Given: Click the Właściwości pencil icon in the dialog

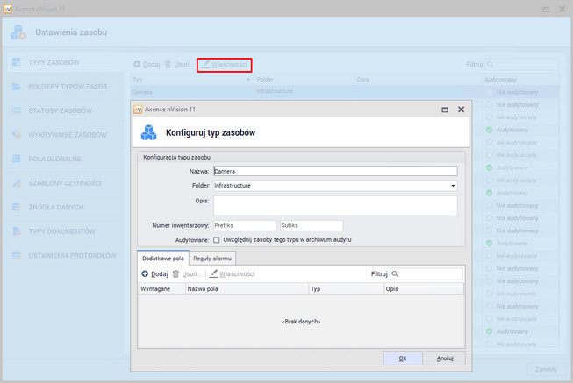Looking at the screenshot, I should [213, 274].
